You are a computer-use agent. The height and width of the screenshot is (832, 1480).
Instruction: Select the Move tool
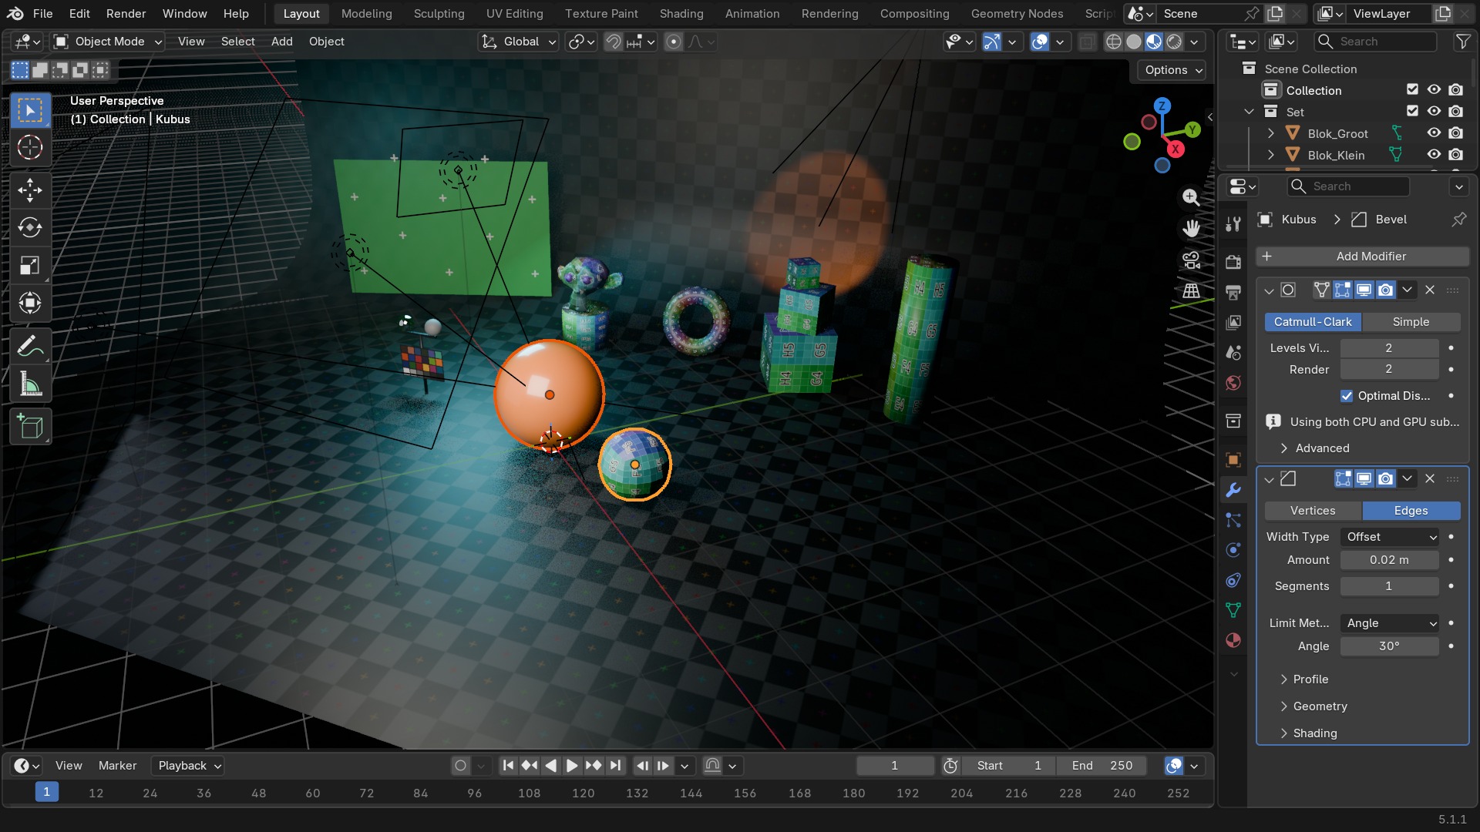click(x=30, y=190)
